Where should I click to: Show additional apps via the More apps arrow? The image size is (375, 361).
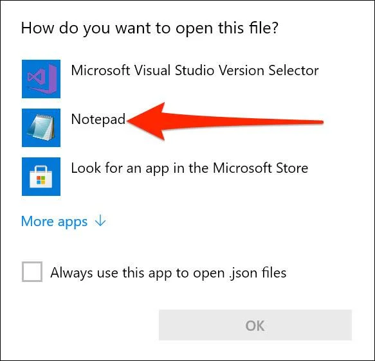(100, 220)
